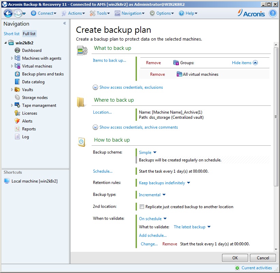Open the Connect menu
This screenshot has width=280, height=273.
pyautogui.click(x=44, y=13)
